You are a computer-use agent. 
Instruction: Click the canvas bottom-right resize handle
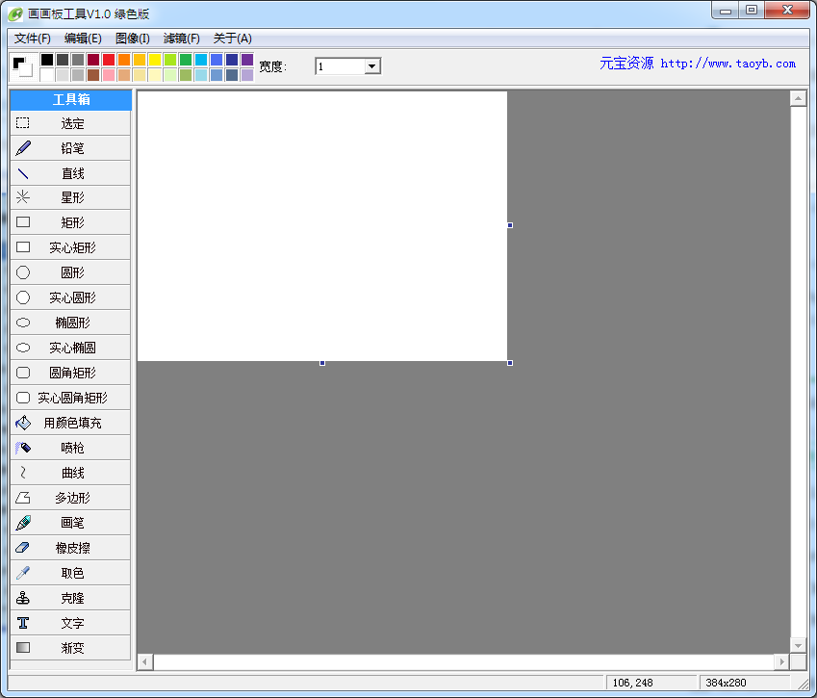tap(510, 363)
